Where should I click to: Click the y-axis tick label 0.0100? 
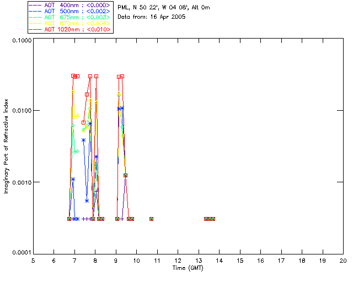[x=22, y=111]
